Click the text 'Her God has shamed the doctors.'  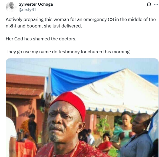pyautogui.click(x=41, y=39)
